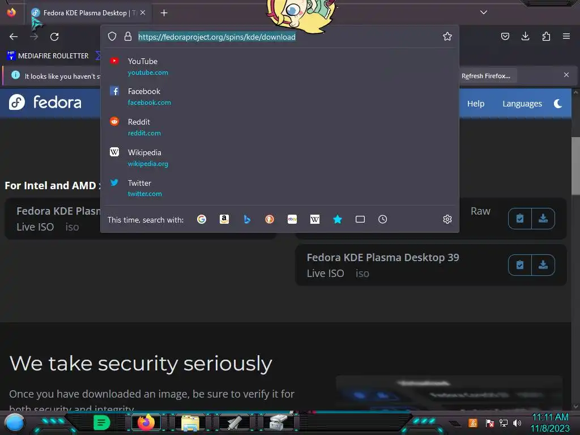Open the Extensions puzzle icon
Image resolution: width=580 pixels, height=435 pixels.
click(x=546, y=36)
